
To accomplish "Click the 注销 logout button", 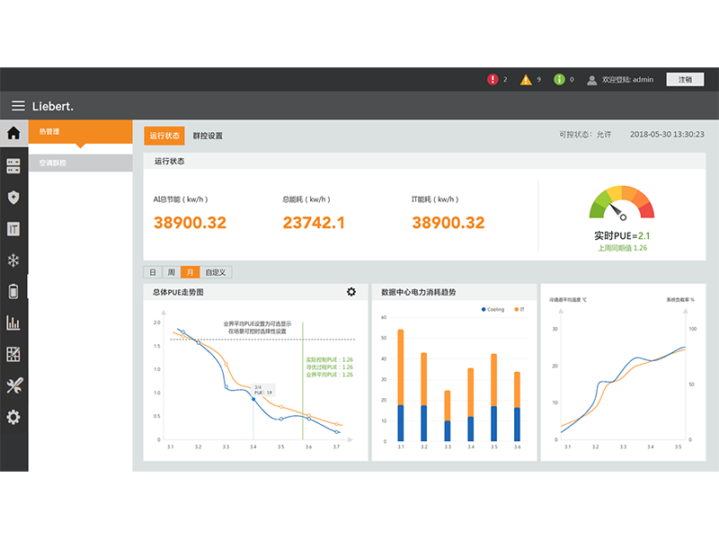I will (x=685, y=79).
